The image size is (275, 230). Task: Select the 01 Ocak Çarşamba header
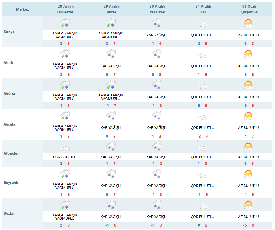coord(249,9)
